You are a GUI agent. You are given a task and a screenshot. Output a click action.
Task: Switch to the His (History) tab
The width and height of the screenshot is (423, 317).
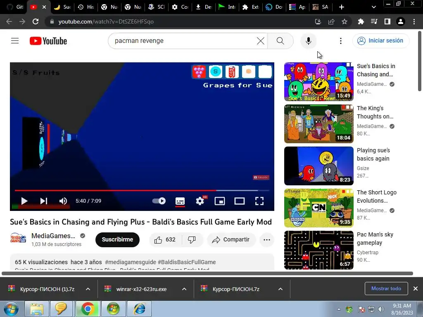[86, 7]
